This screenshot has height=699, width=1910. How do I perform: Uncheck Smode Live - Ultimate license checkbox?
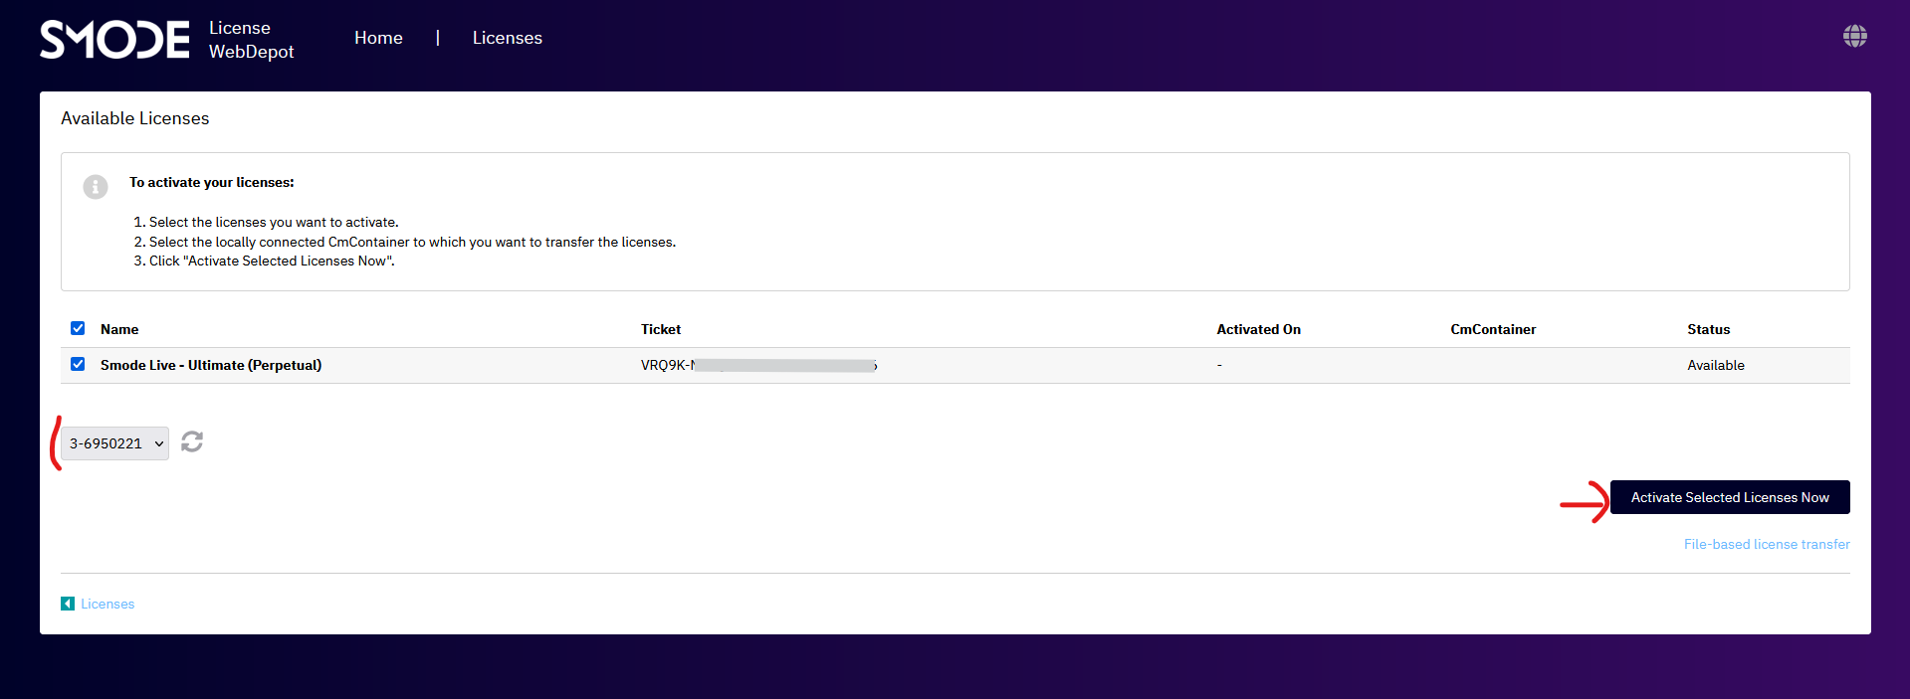pos(78,364)
